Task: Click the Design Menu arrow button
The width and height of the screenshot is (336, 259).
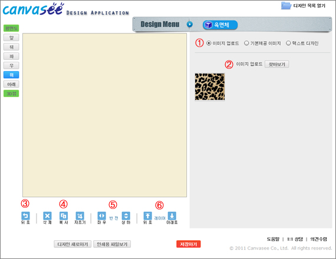Action: tap(189, 24)
